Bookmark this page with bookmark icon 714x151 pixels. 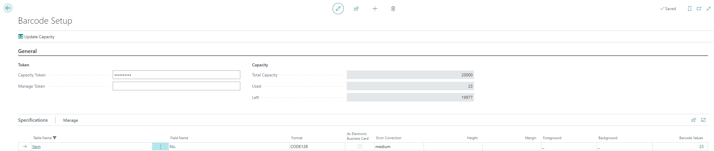(x=689, y=9)
